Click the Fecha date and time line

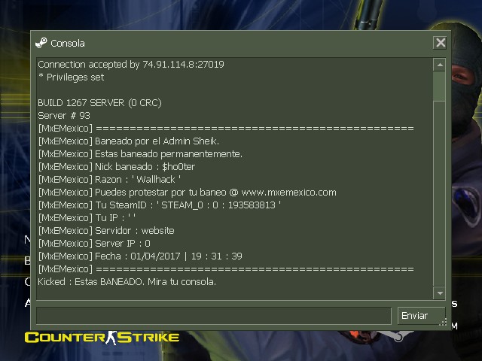tap(140, 256)
